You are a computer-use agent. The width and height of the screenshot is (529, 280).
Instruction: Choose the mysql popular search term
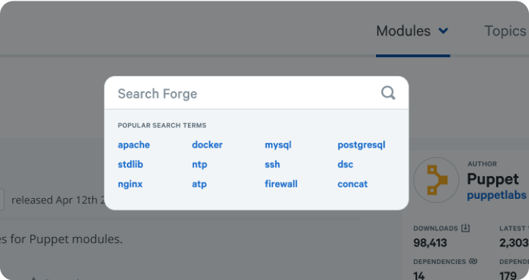[278, 144]
